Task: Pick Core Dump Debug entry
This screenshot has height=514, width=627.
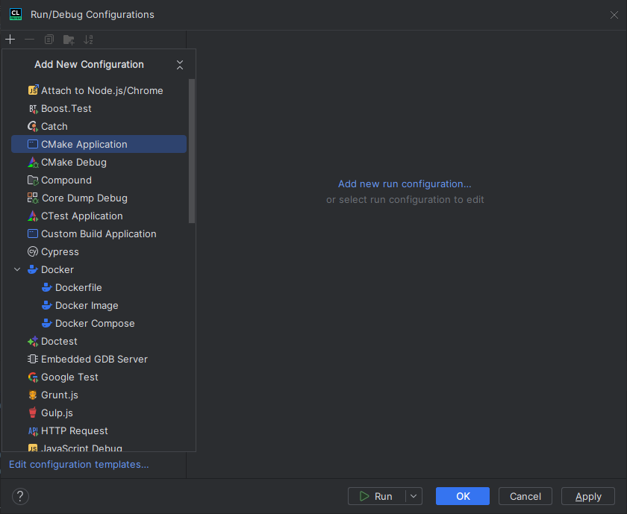Action: pyautogui.click(x=99, y=198)
